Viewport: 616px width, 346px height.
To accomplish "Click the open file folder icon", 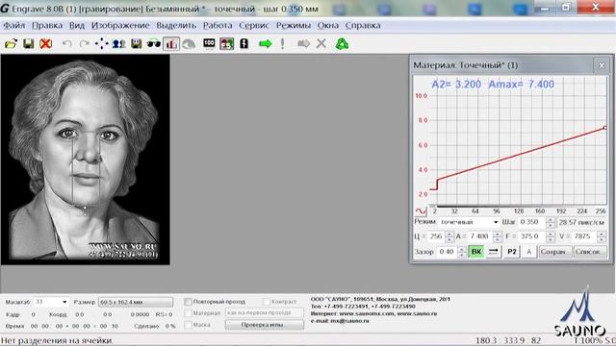I will (11, 43).
